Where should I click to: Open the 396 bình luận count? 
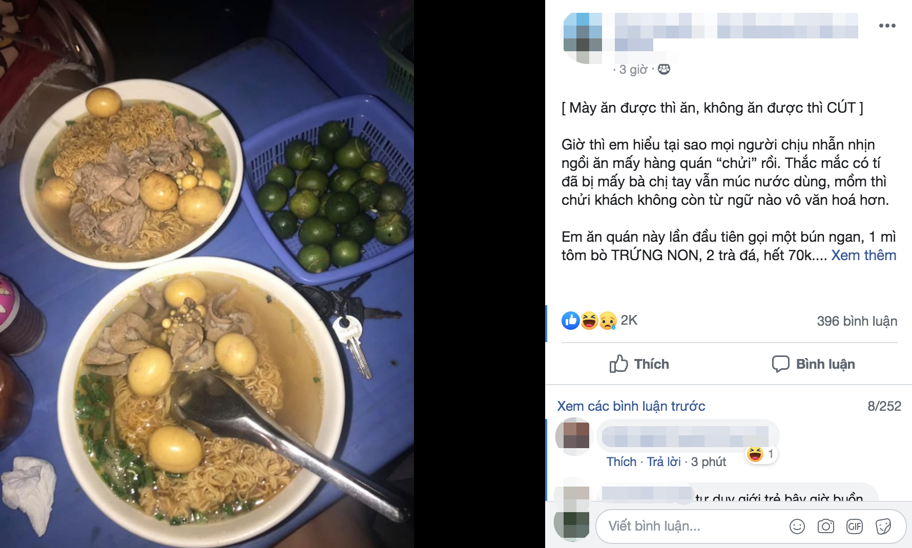coord(857,321)
